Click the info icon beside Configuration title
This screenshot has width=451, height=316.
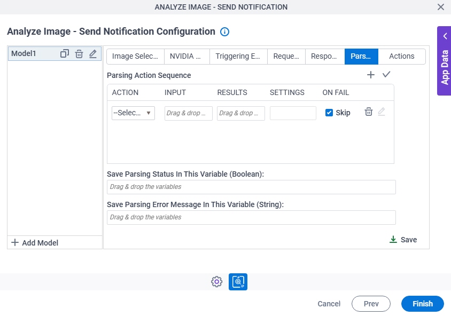pos(224,31)
